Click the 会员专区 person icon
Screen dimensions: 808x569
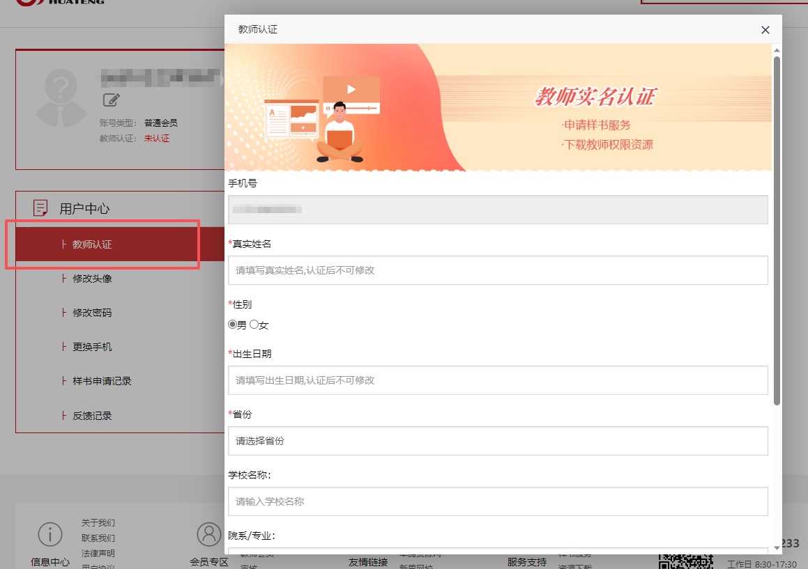208,534
